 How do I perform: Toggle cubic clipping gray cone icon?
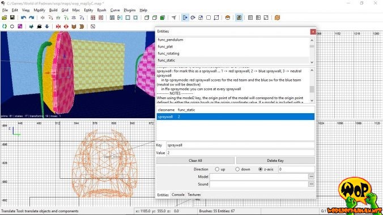[x=174, y=18]
